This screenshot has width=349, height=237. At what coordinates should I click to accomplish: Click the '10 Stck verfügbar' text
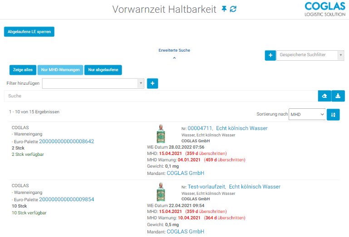(29, 213)
